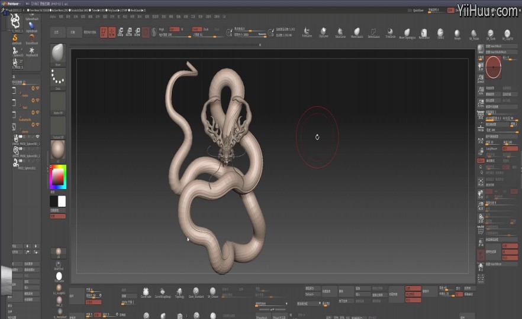
Task: Click the QuickSave button
Action: point(418,10)
